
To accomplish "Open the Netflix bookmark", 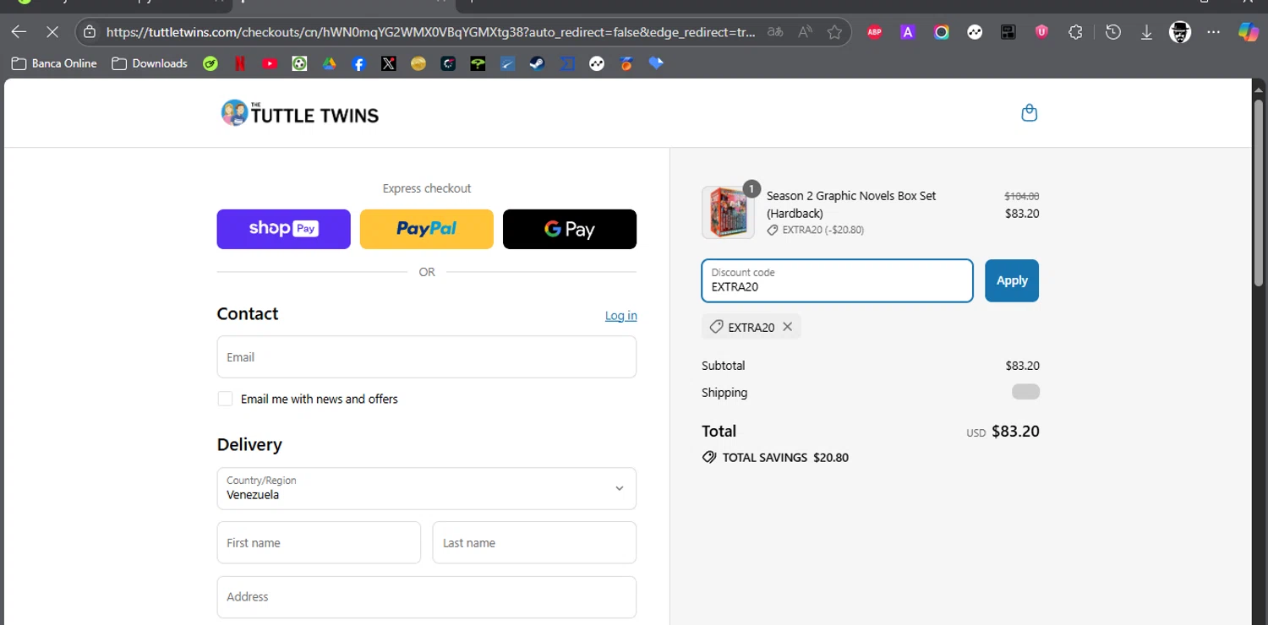I will tap(240, 63).
